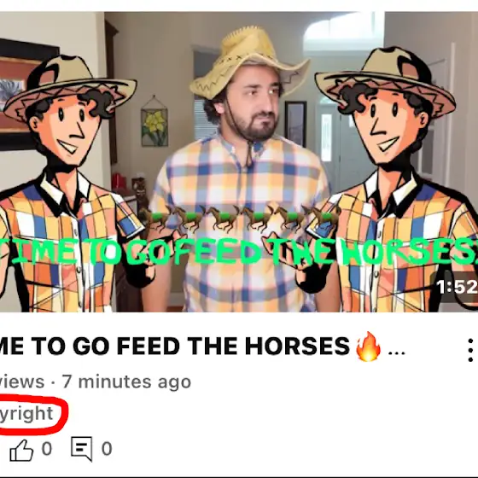Click the '7 minutes ago' upload time
Viewport: 478px width, 478px height.
[x=127, y=382]
